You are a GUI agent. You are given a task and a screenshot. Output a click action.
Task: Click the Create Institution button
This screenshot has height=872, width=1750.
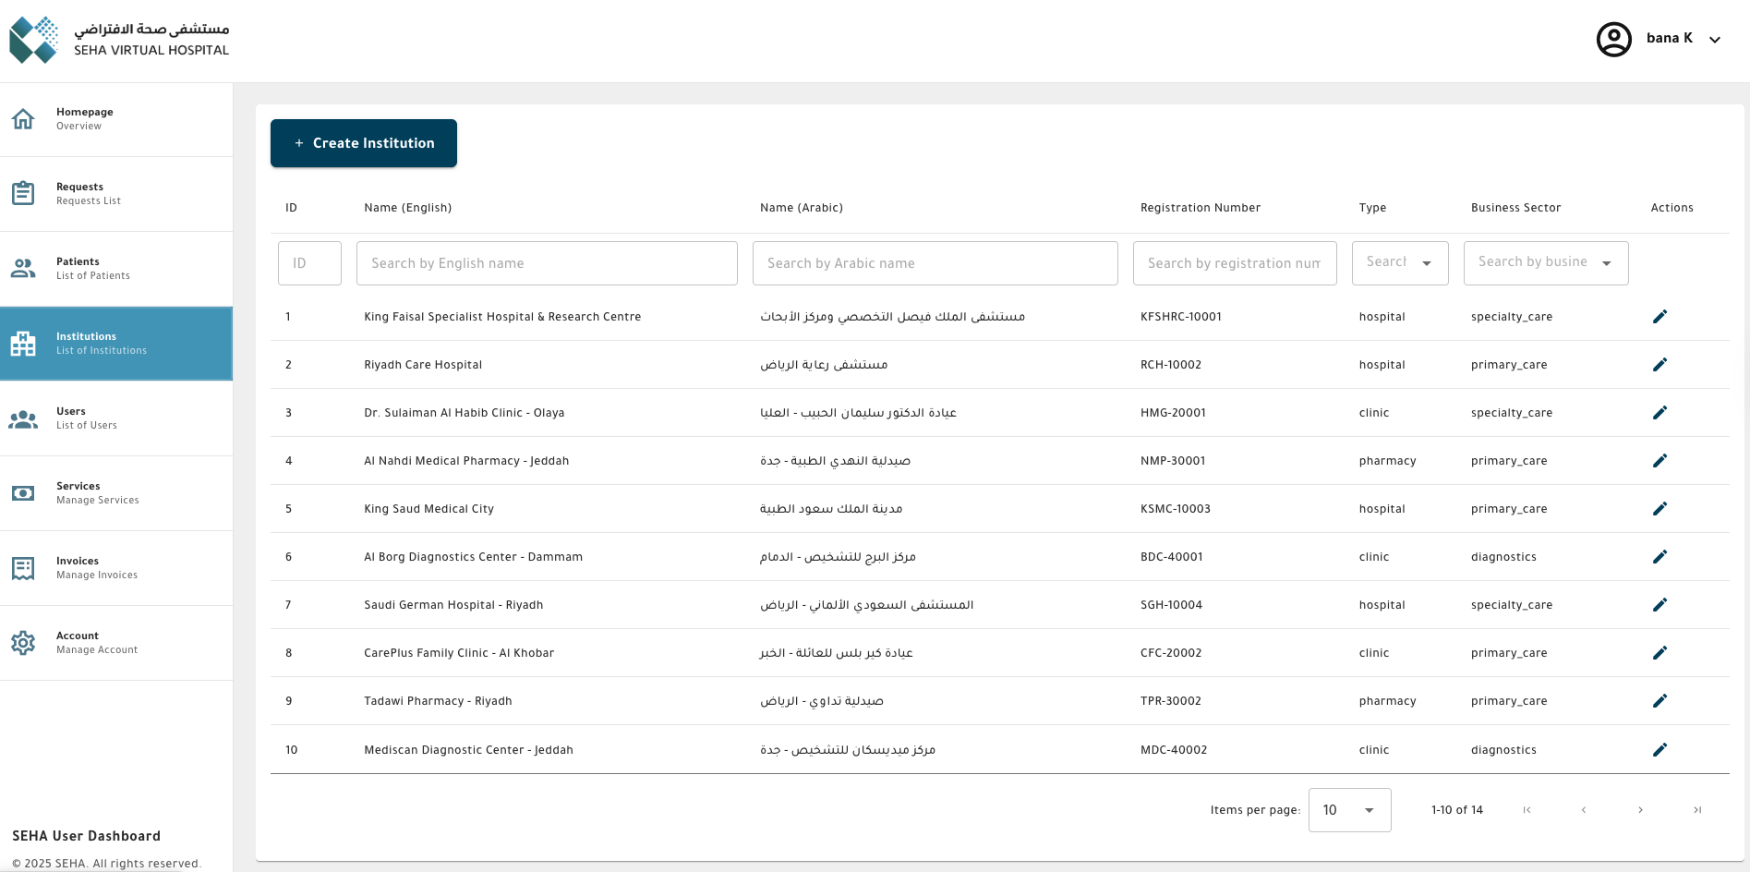point(363,142)
